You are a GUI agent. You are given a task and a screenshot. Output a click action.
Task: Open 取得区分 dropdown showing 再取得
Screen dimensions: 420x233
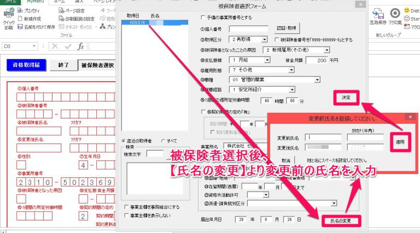264,39
